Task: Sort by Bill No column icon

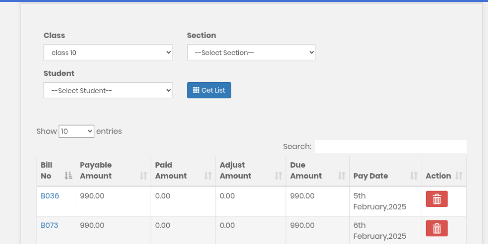Action: pos(68,176)
